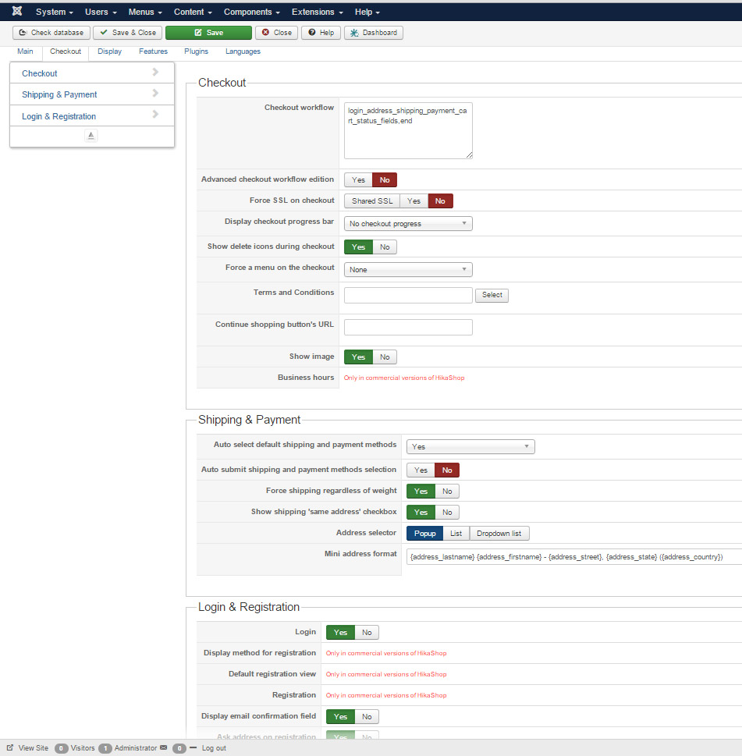Set Show shipping 'same address' checkbox to No
The image size is (742, 756).
(447, 513)
